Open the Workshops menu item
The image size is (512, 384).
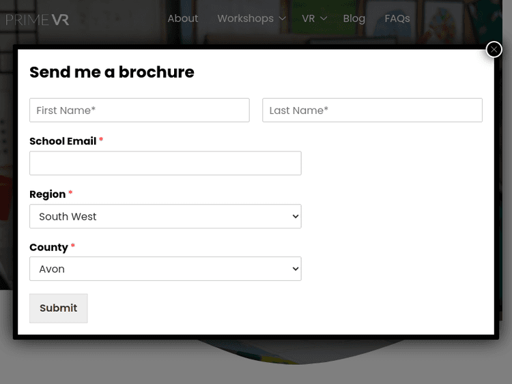click(245, 18)
